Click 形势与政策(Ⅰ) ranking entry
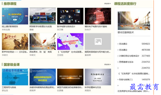The height and width of the screenshot is (95, 161). pos(126,80)
